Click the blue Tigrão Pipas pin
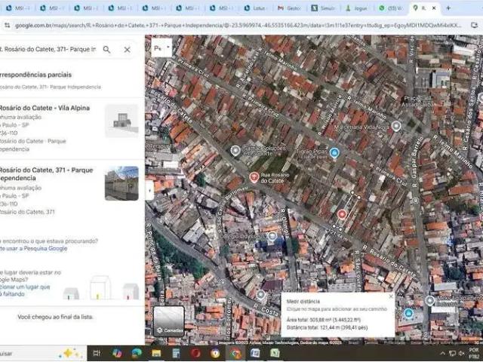 point(334,152)
